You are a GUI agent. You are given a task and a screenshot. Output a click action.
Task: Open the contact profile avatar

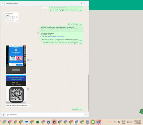pos(3,3)
